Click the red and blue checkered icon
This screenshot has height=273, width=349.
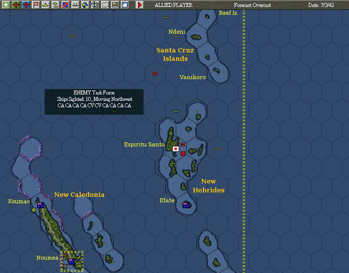coord(65,4)
